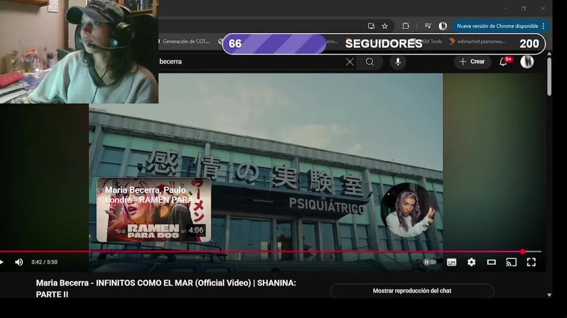Click the 'INFINITOS COMO EL MAR' video title
Screen dimensions: 567x318
pos(166,288)
